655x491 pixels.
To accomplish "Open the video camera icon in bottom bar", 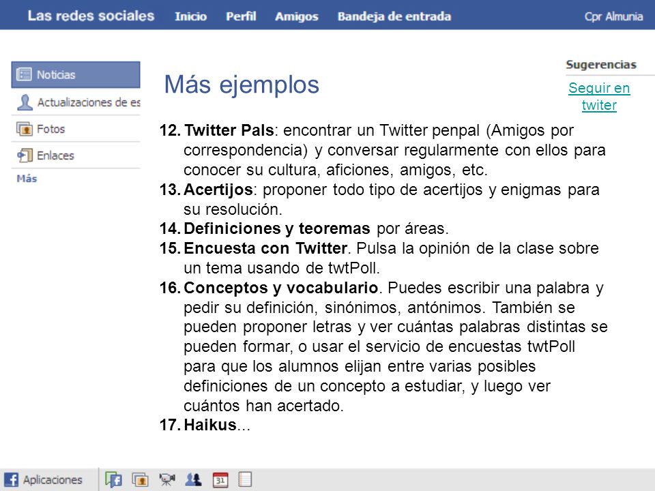I will click(x=167, y=479).
